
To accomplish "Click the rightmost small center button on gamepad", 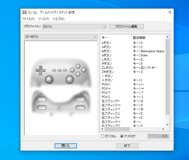I will [x=65, y=70].
